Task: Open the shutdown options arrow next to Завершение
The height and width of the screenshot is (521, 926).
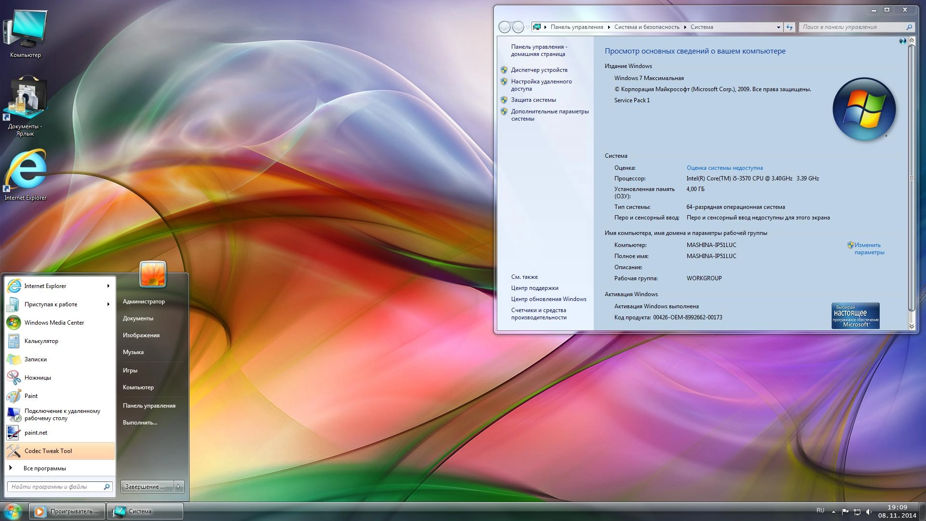Action: pyautogui.click(x=178, y=486)
